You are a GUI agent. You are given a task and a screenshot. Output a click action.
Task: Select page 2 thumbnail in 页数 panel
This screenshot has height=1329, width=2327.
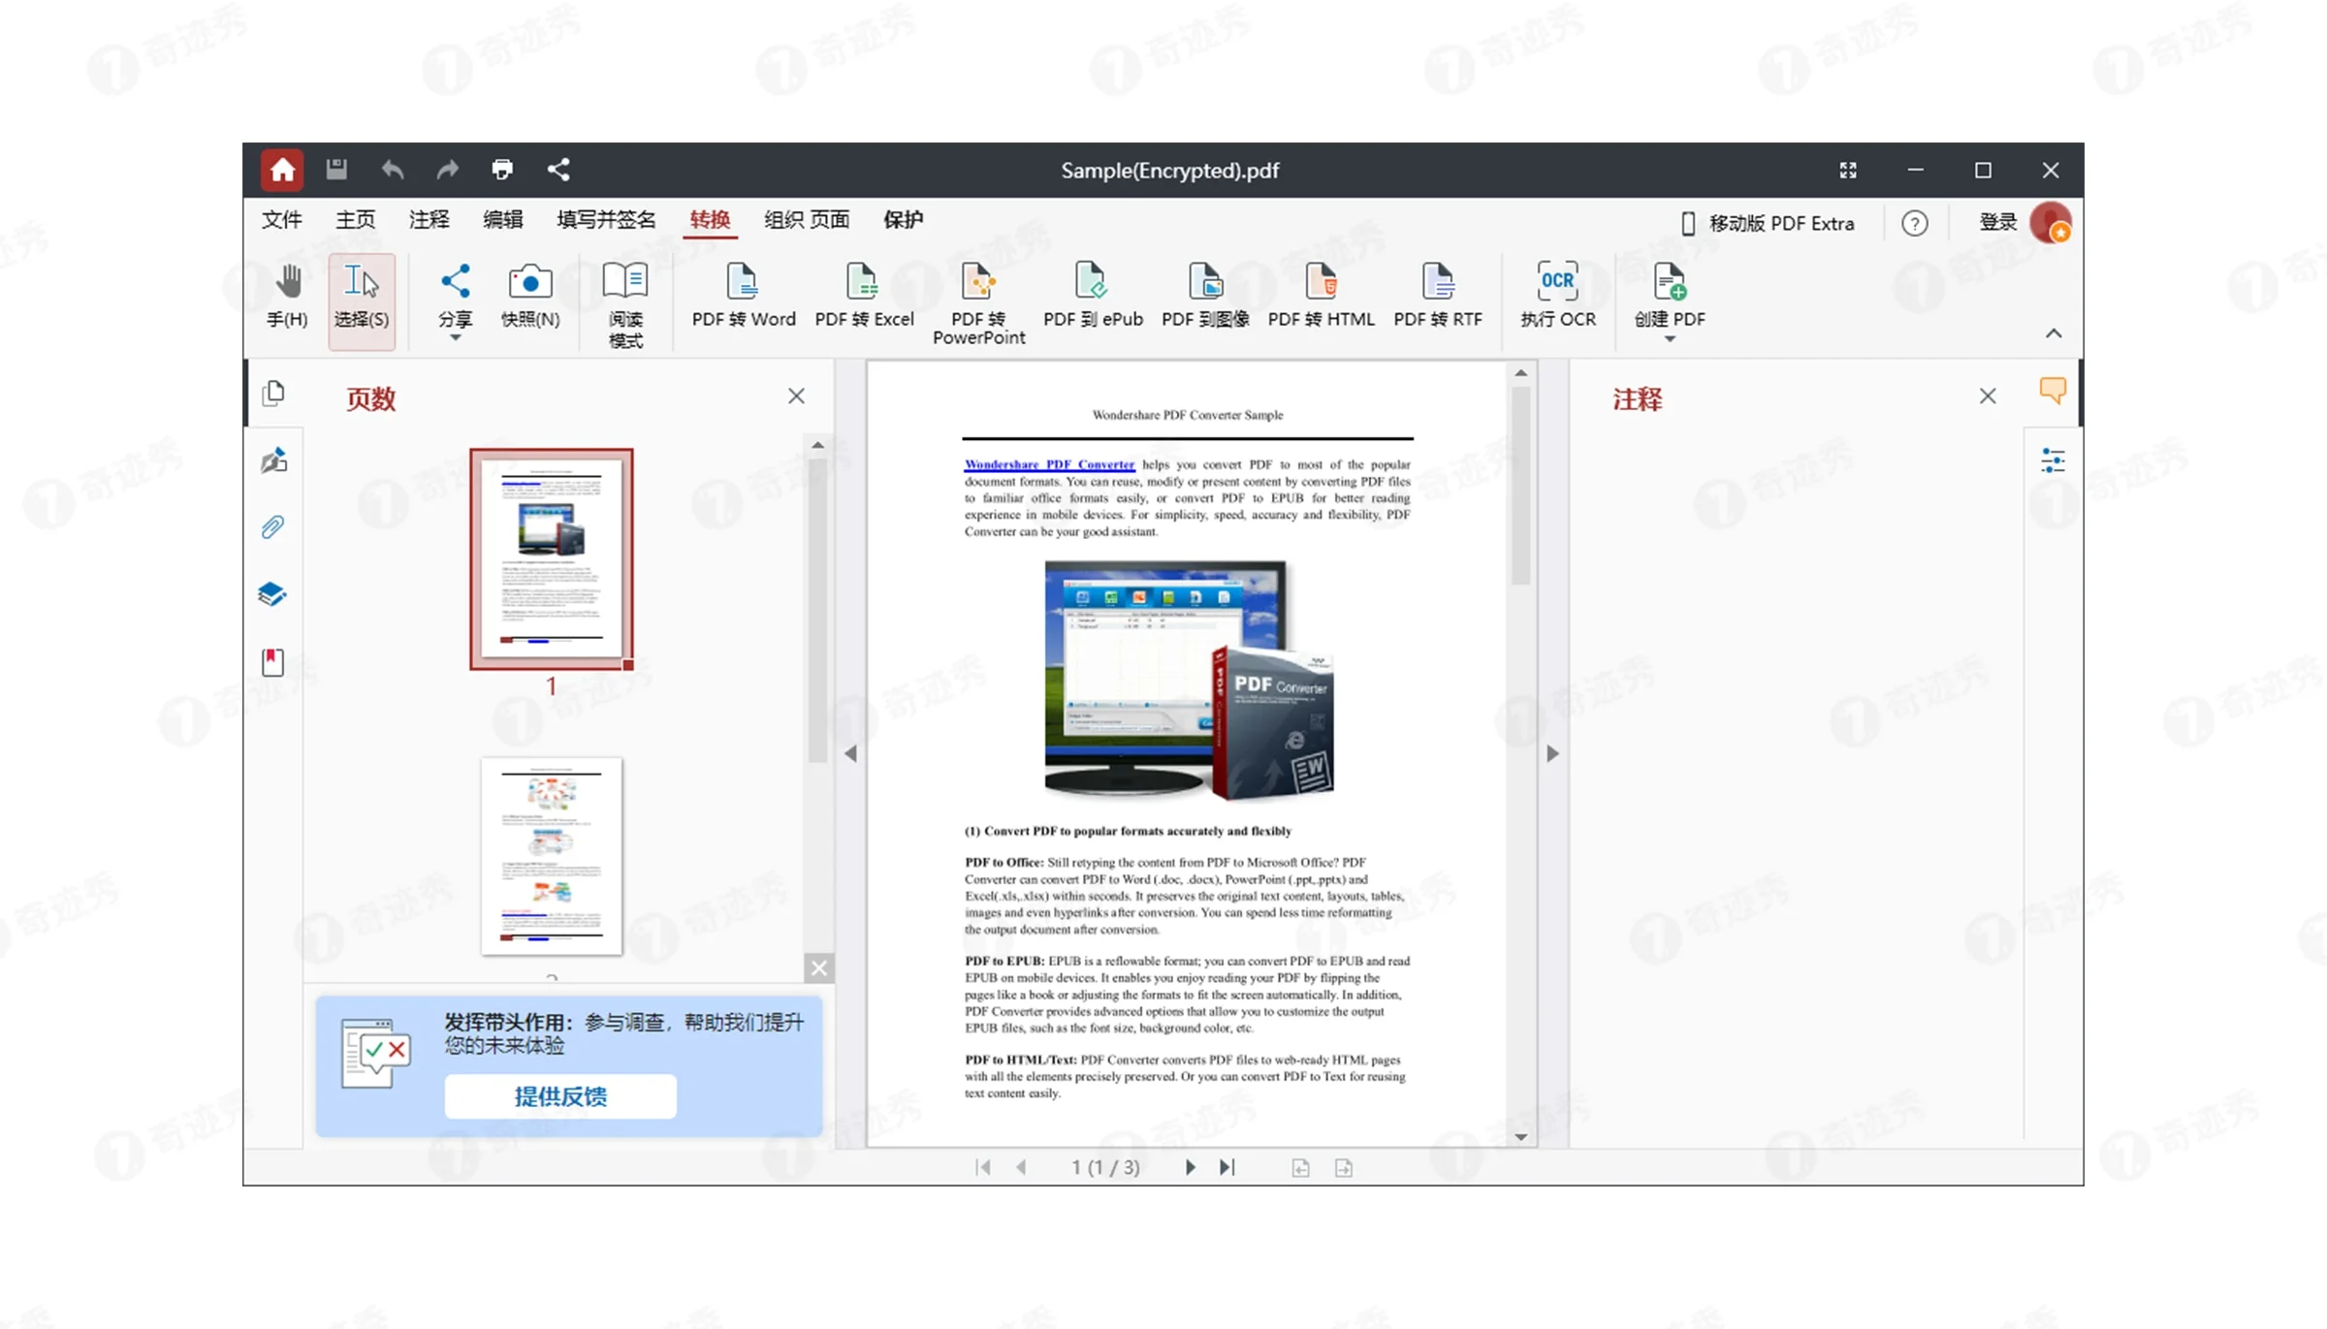(551, 857)
